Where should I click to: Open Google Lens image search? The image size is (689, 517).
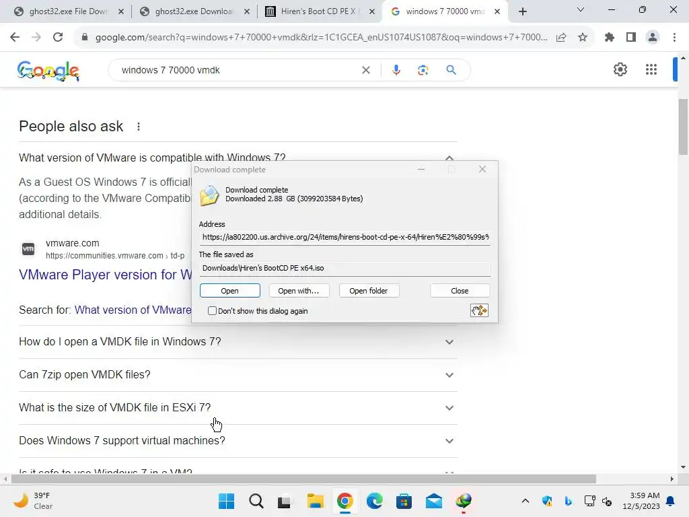(423, 70)
